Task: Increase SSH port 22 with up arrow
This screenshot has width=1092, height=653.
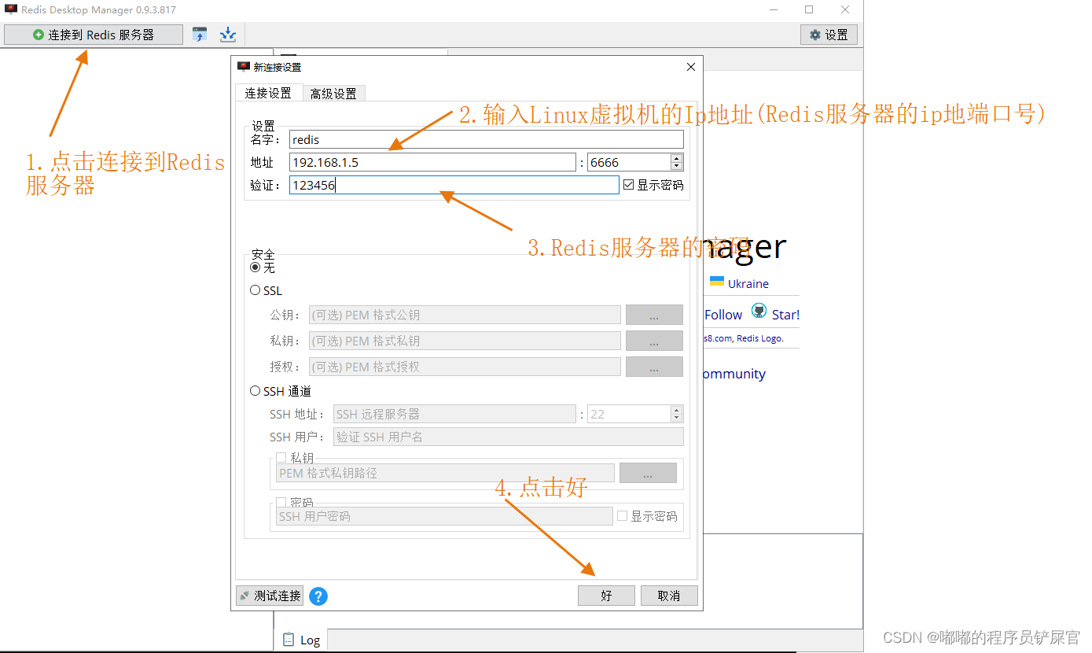Action: (x=677, y=410)
